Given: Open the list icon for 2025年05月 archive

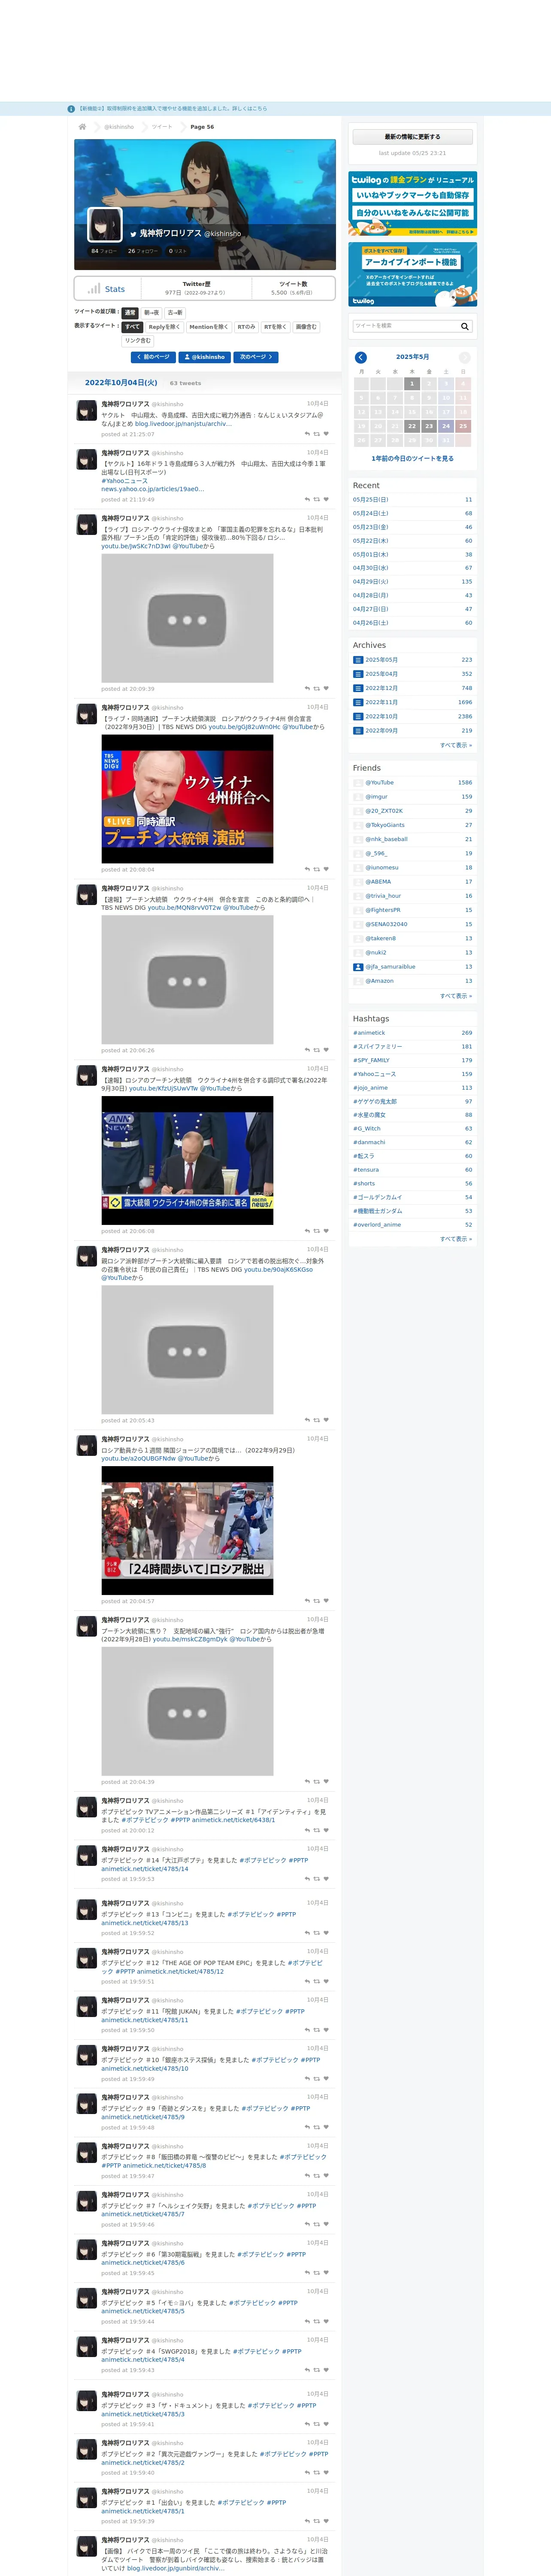Looking at the screenshot, I should [x=358, y=660].
